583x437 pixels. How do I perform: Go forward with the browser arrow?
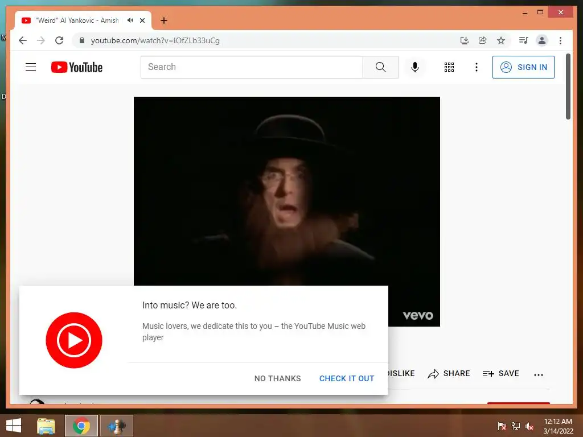click(41, 40)
